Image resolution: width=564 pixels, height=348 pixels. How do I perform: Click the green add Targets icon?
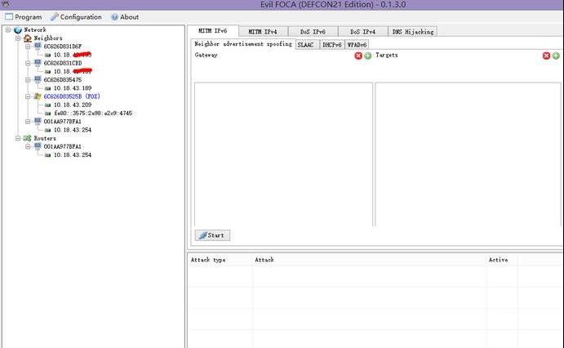pyautogui.click(x=555, y=56)
